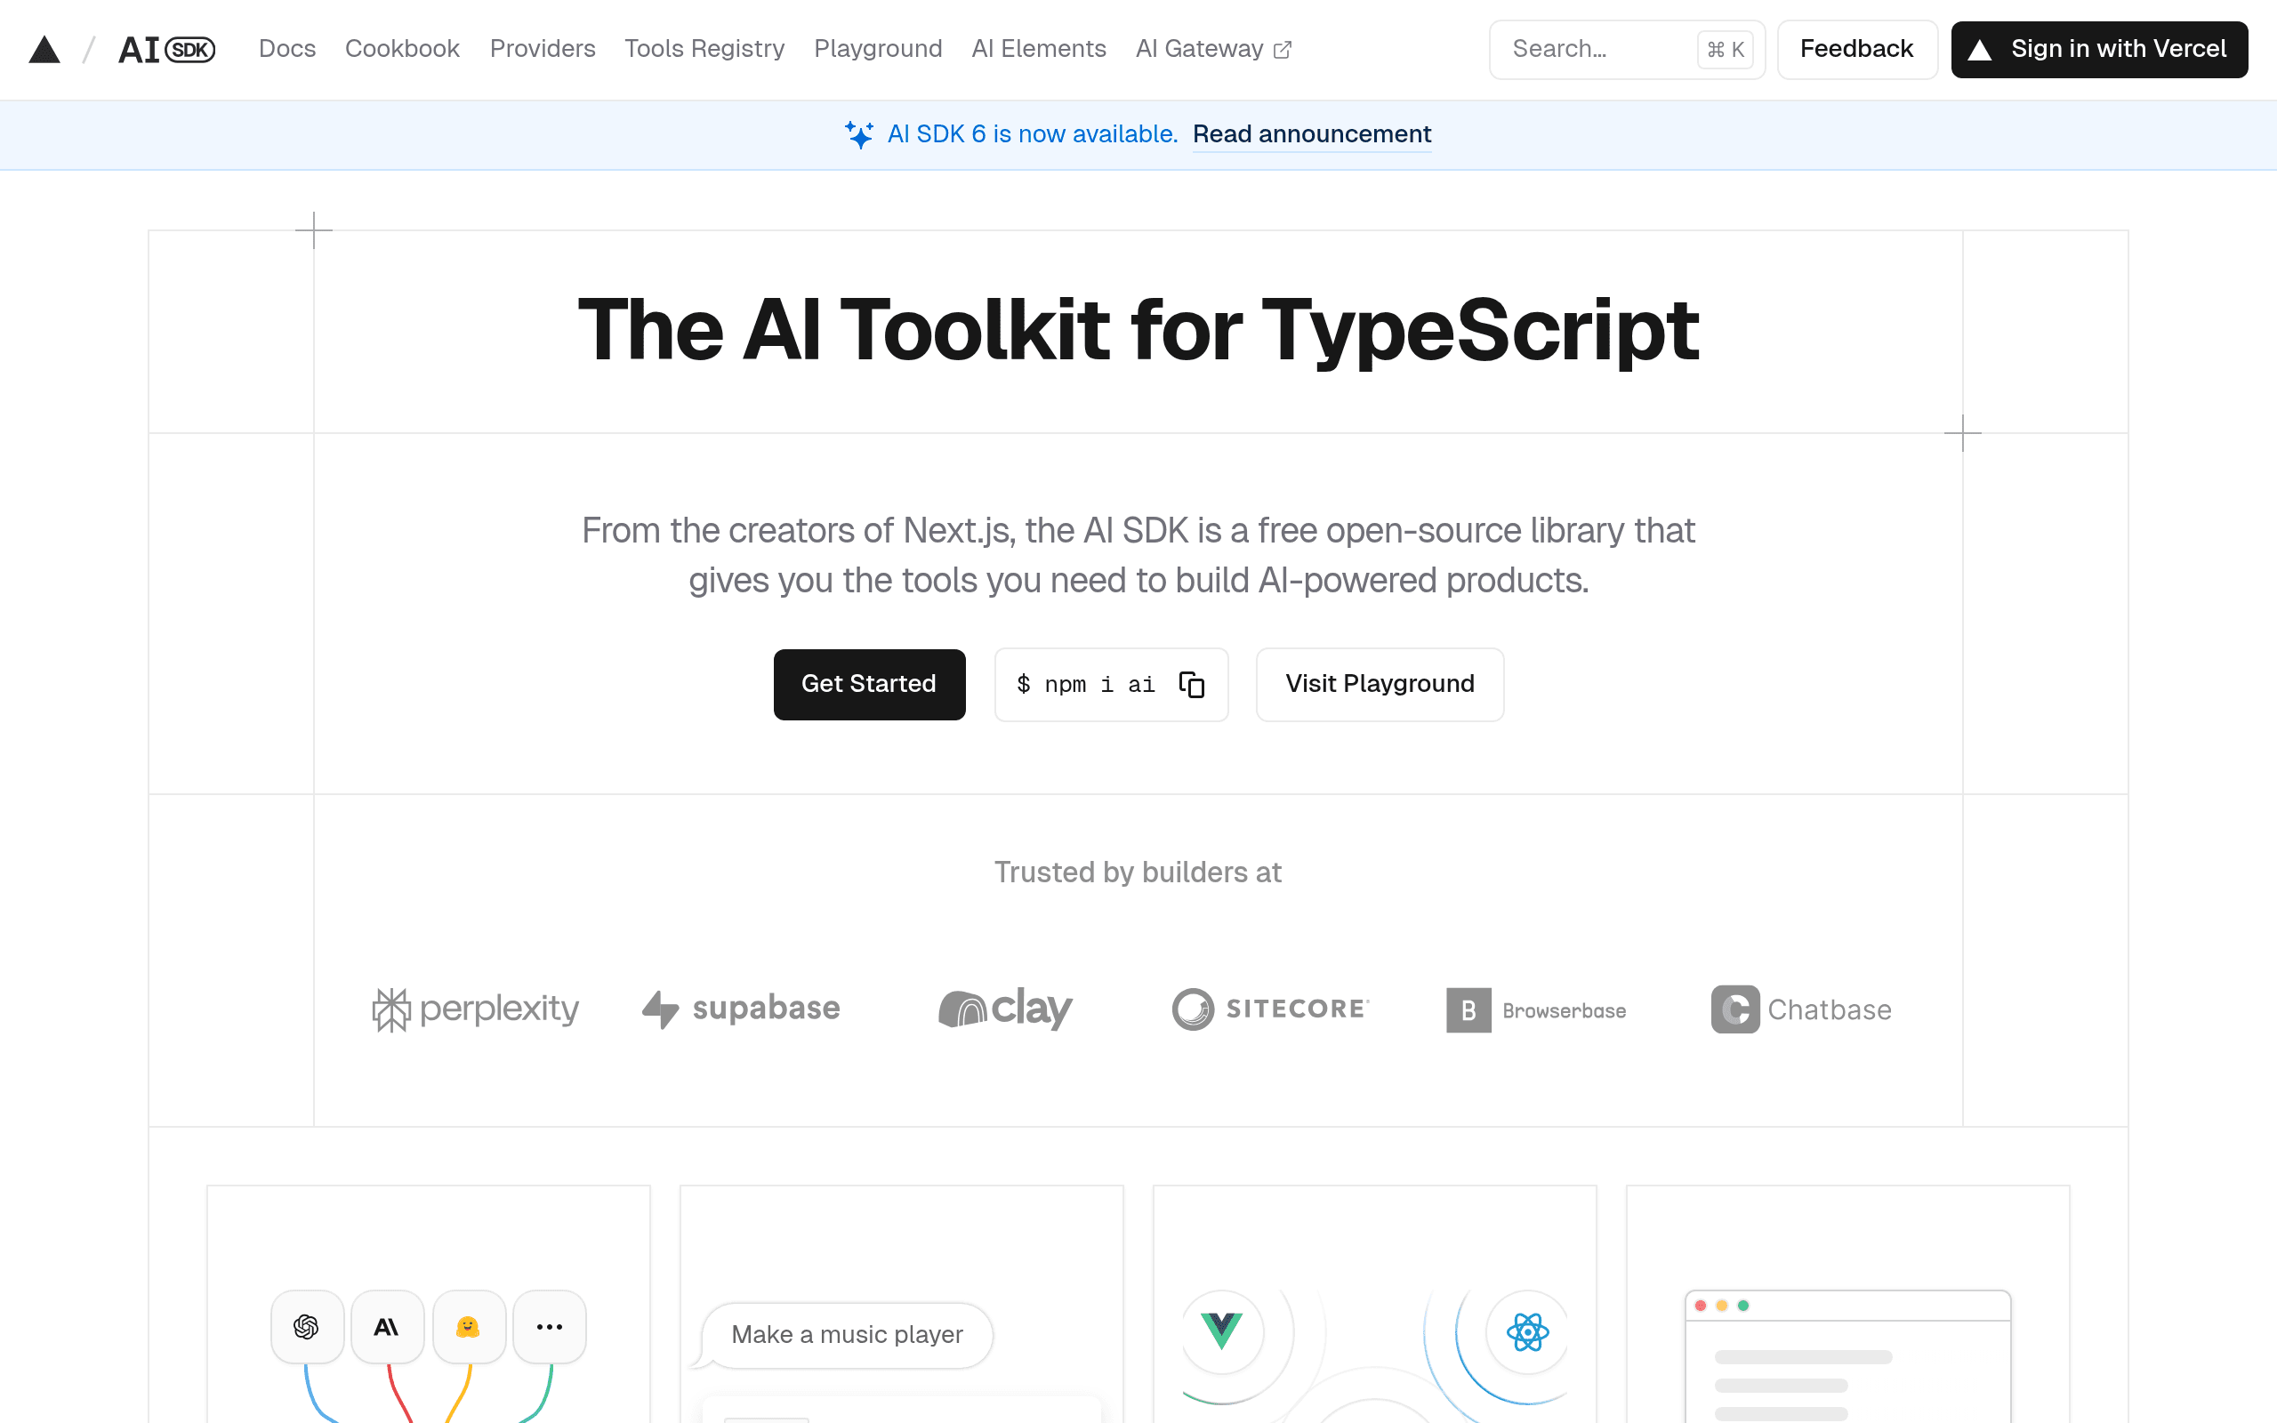This screenshot has width=2277, height=1423.
Task: Select Tools Registry in navigation
Action: point(704,49)
